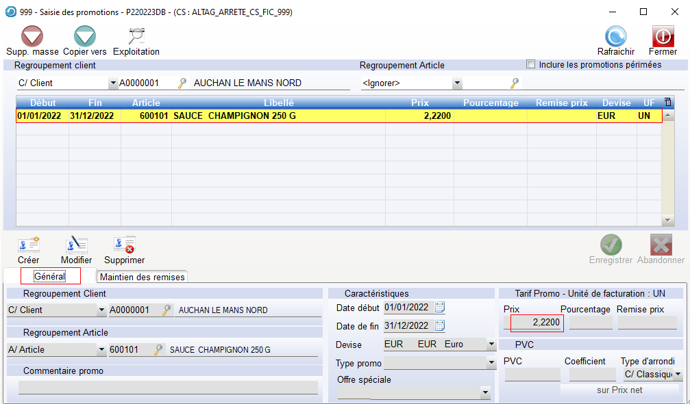
Task: Switch to the Maintien des remises tab
Action: tap(142, 277)
